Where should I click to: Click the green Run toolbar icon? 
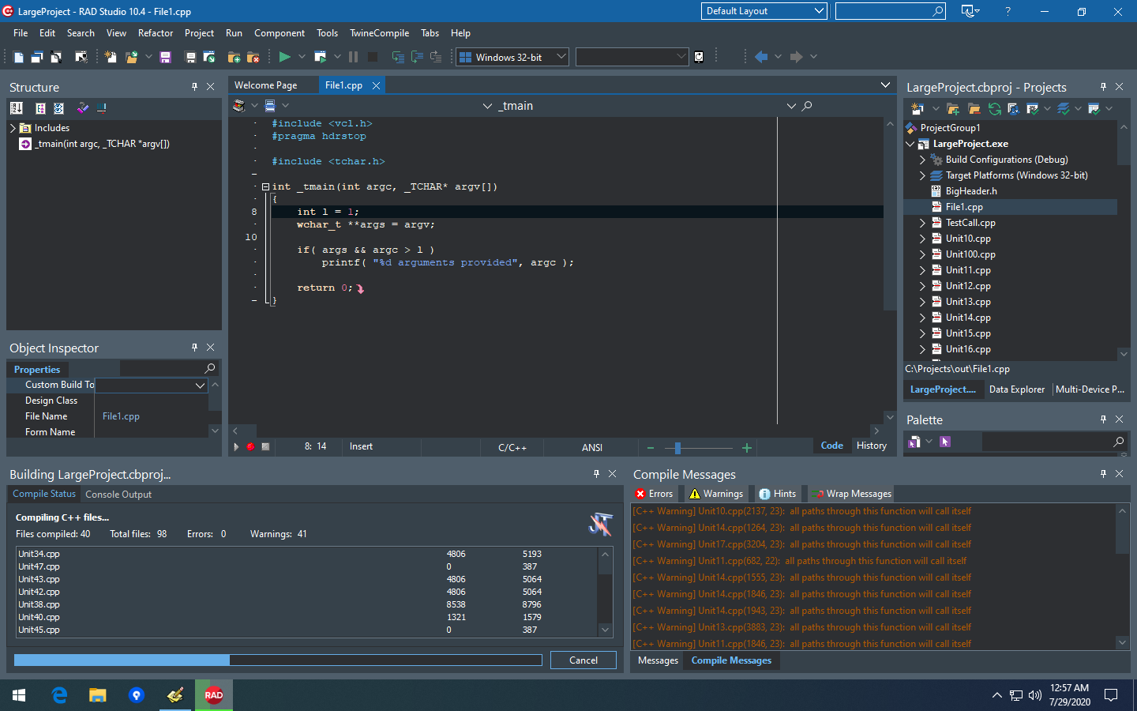click(284, 57)
